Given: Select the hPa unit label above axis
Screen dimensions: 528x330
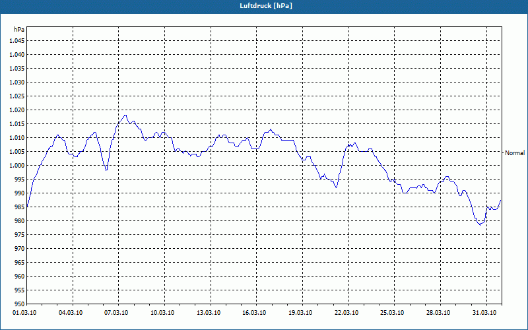Looking at the screenshot, I should tap(19, 30).
